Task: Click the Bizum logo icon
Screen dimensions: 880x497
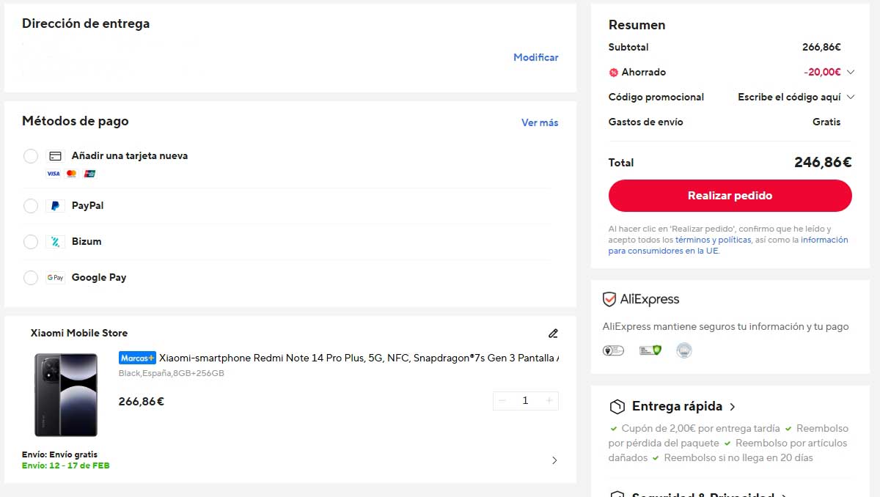Action: point(54,241)
